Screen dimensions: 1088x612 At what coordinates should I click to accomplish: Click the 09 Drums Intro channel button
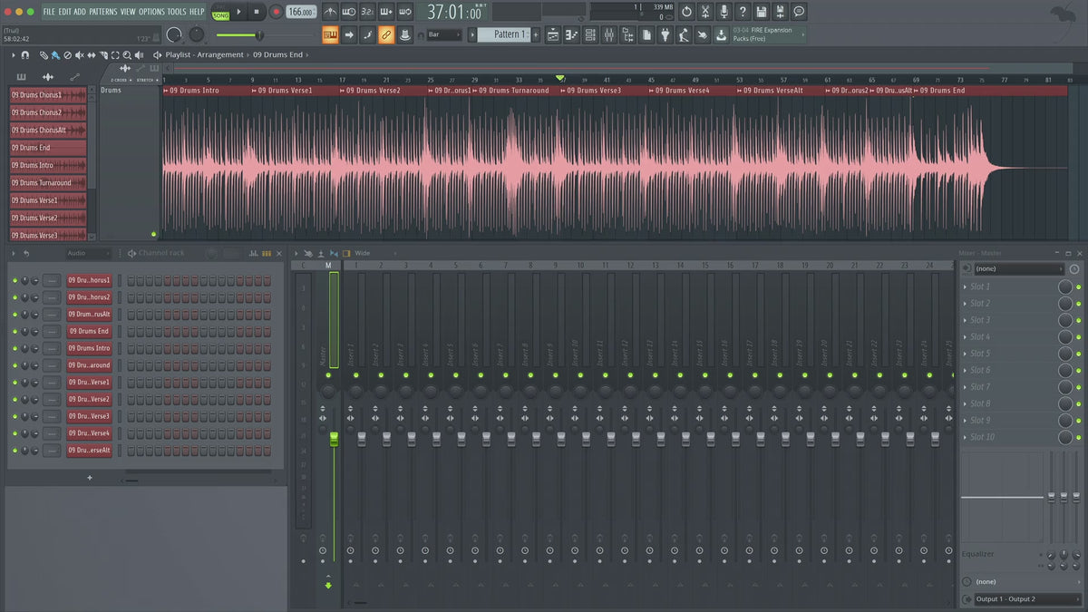click(x=89, y=349)
